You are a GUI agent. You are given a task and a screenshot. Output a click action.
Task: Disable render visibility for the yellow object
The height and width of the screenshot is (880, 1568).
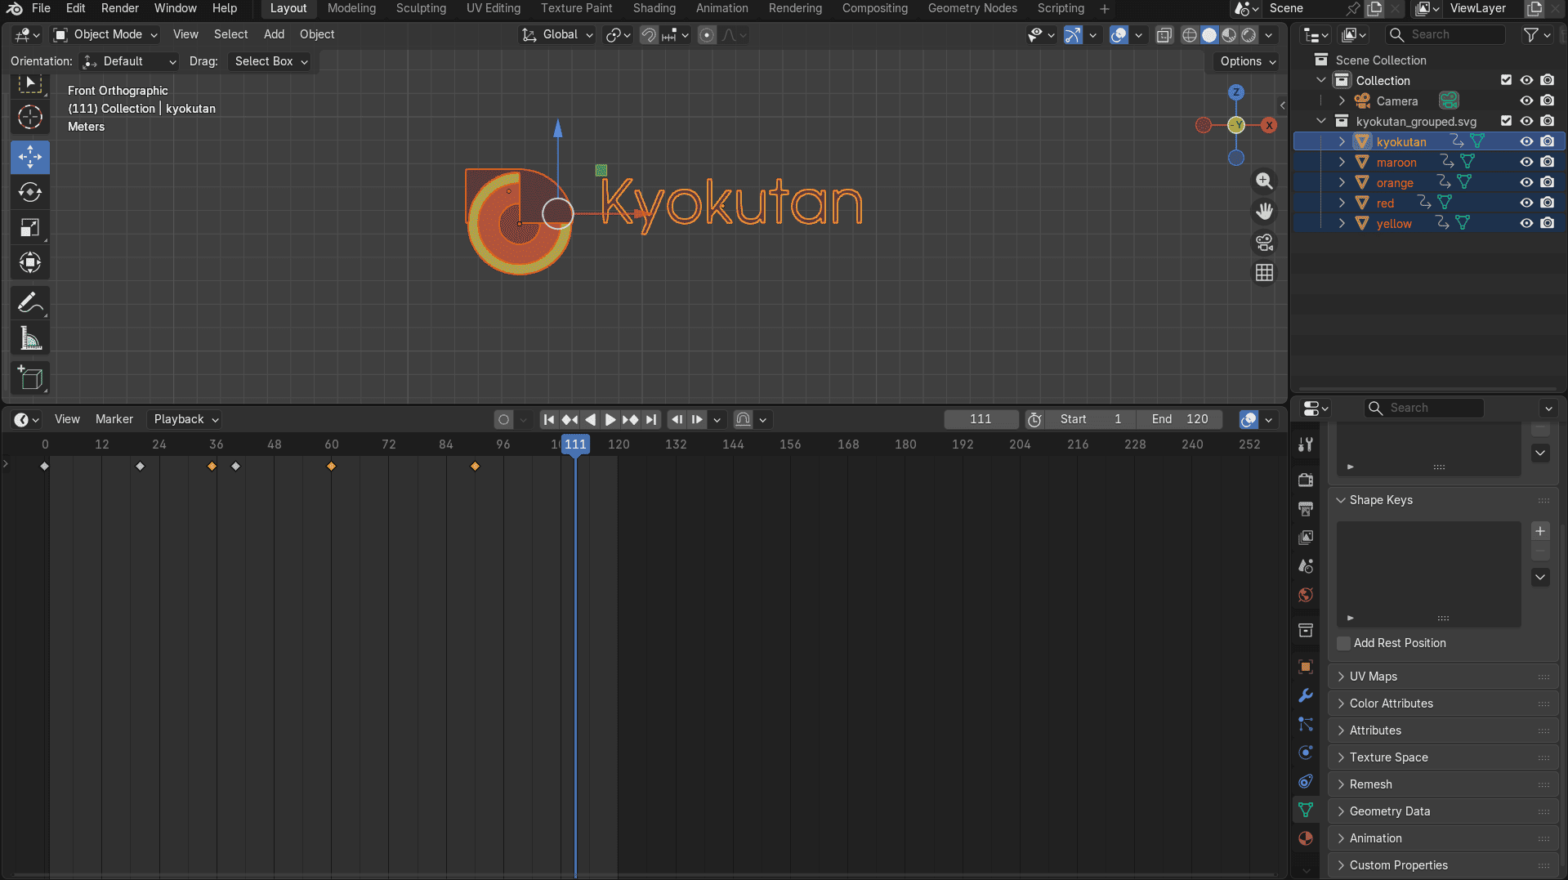pos(1547,223)
